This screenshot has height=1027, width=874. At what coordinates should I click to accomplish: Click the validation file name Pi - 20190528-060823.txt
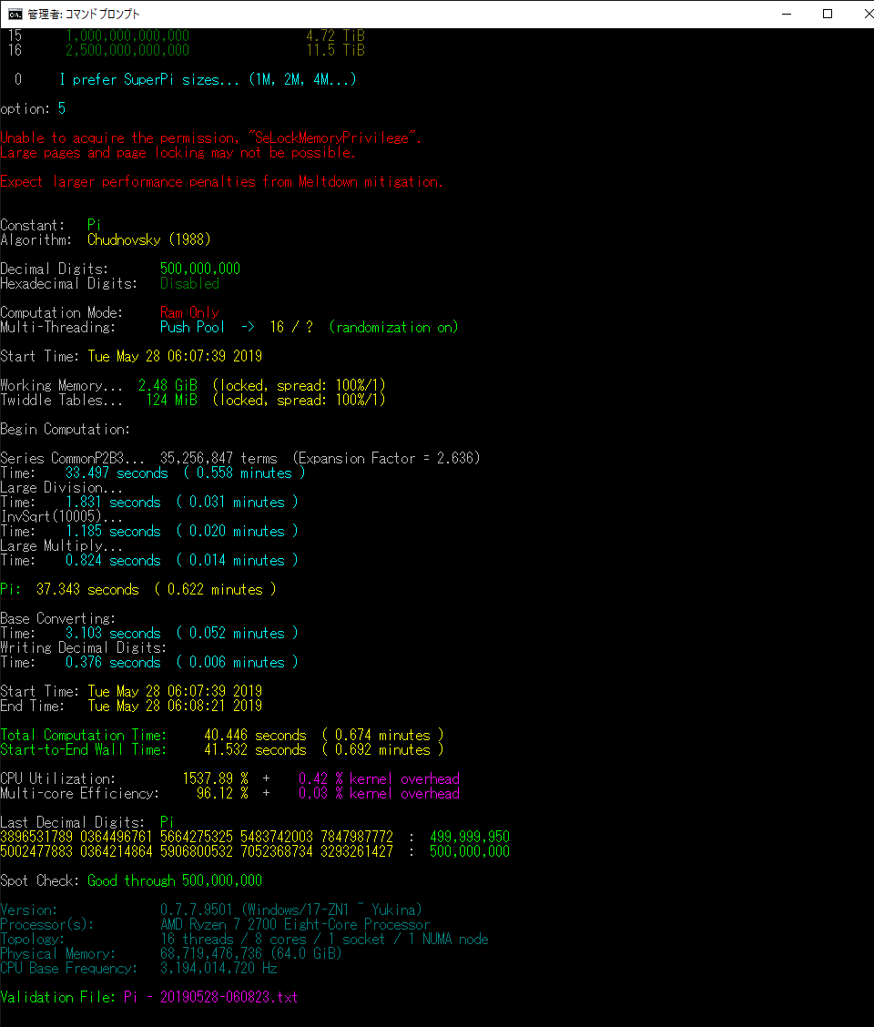click(x=210, y=997)
